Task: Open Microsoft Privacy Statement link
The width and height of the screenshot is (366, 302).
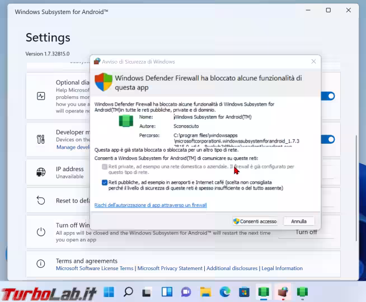Action: pos(170,268)
